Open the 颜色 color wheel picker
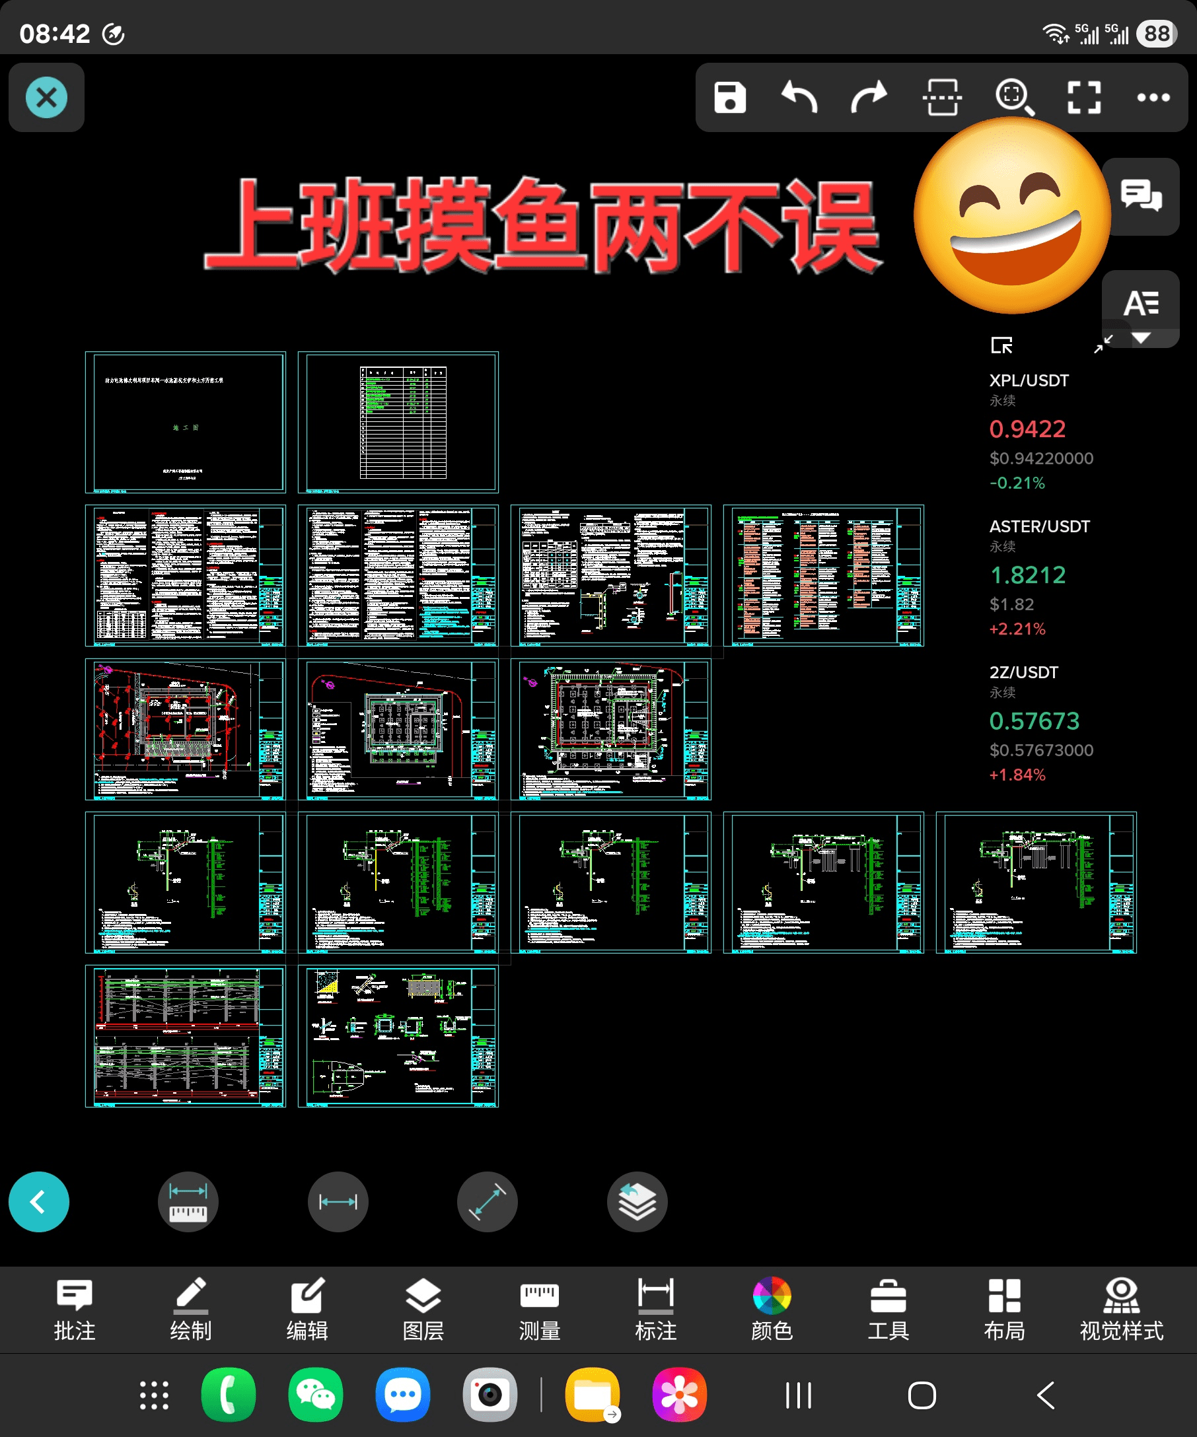Viewport: 1197px width, 1437px height. click(772, 1309)
